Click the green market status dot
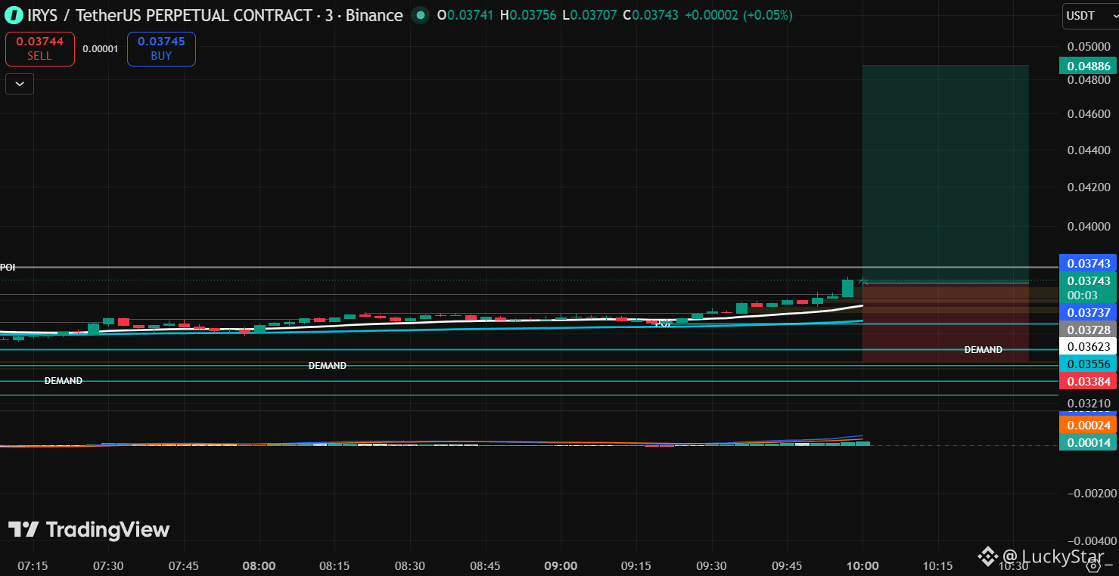 tap(420, 15)
